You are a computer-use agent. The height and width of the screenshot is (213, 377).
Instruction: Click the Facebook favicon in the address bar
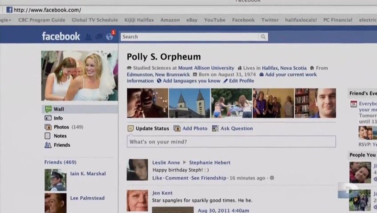pyautogui.click(x=9, y=10)
